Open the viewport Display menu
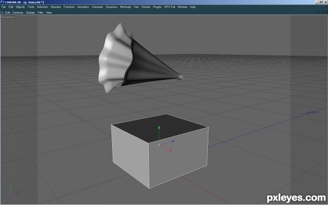The width and height of the screenshot is (328, 205). [x=30, y=13]
